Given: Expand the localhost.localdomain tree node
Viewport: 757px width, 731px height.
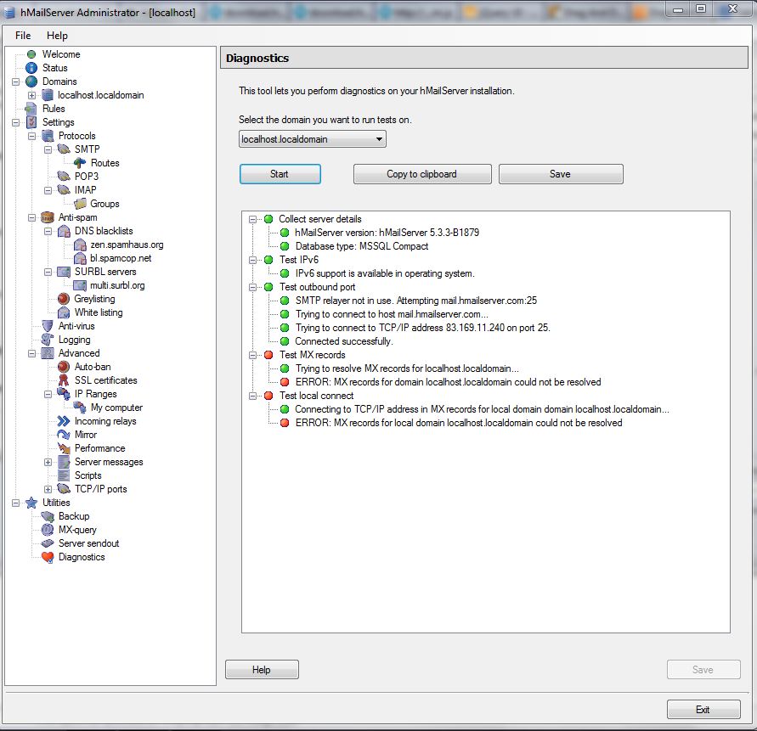Looking at the screenshot, I should pyautogui.click(x=31, y=95).
